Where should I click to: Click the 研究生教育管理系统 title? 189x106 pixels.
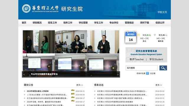(146, 51)
